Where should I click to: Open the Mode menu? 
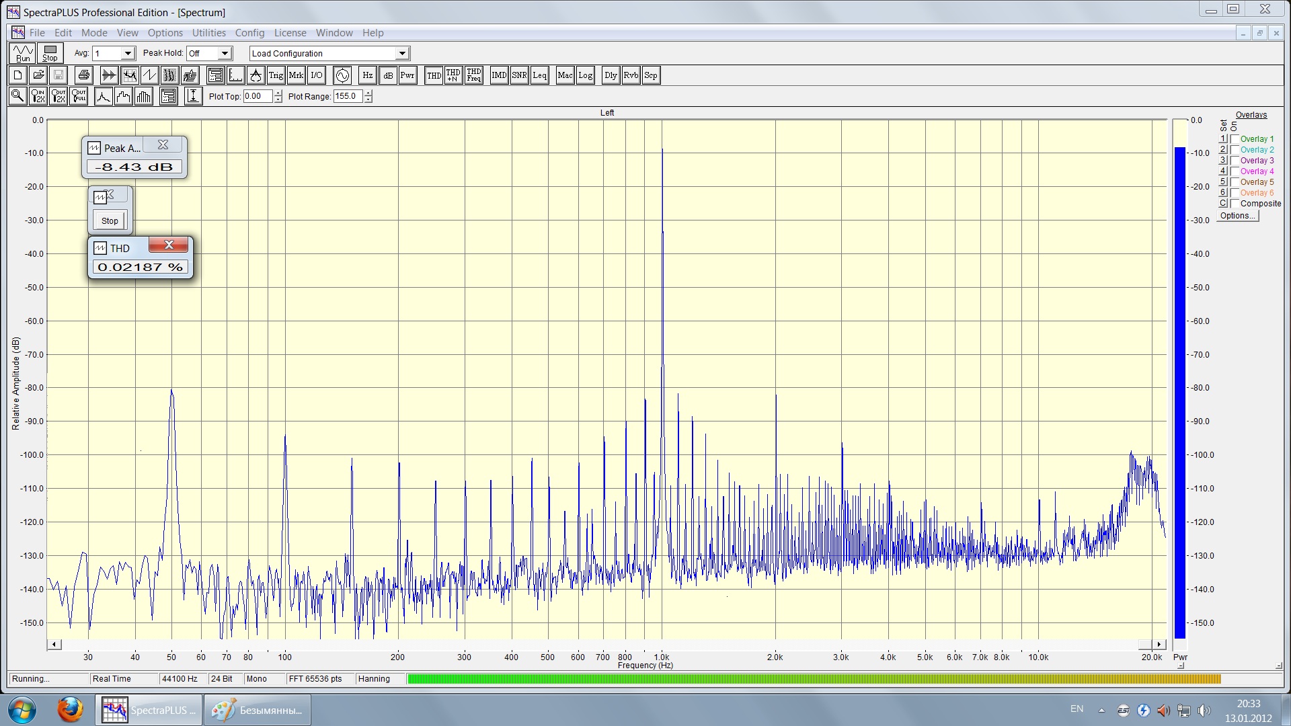click(x=94, y=33)
